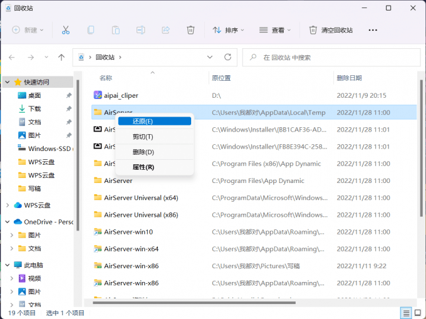Select 还原(E) in the context menu

[155, 121]
